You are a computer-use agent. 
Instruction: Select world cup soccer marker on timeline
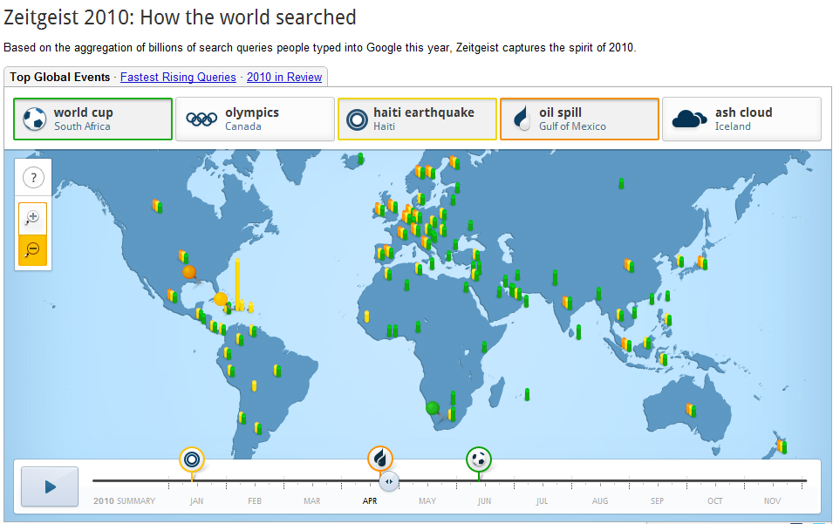(479, 459)
